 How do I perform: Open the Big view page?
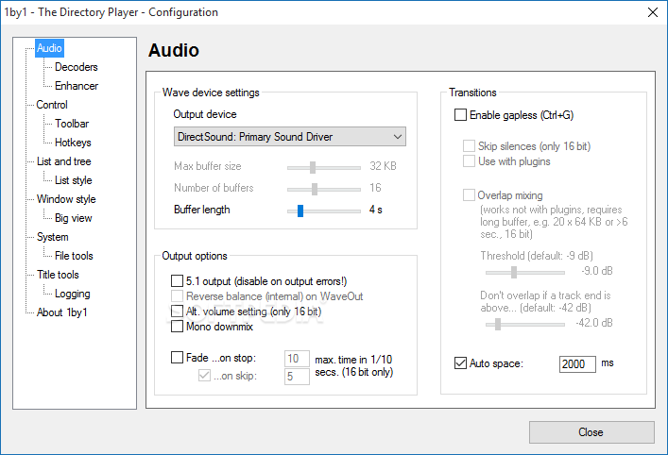(74, 218)
